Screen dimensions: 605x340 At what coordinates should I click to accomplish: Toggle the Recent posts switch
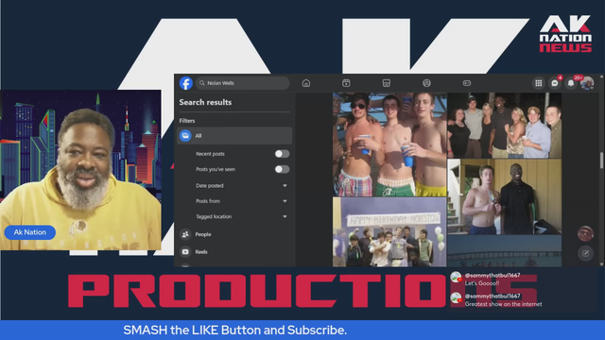coord(282,154)
